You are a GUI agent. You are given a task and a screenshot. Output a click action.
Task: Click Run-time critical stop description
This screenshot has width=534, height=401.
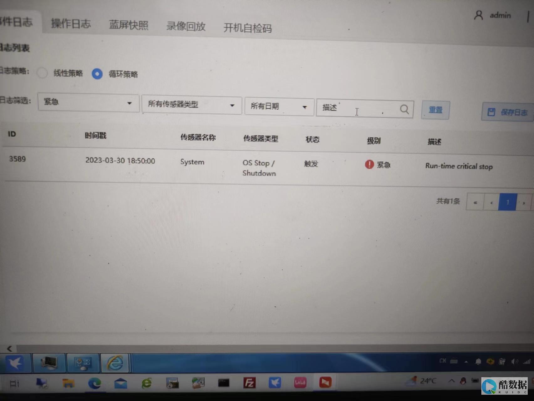tap(459, 166)
